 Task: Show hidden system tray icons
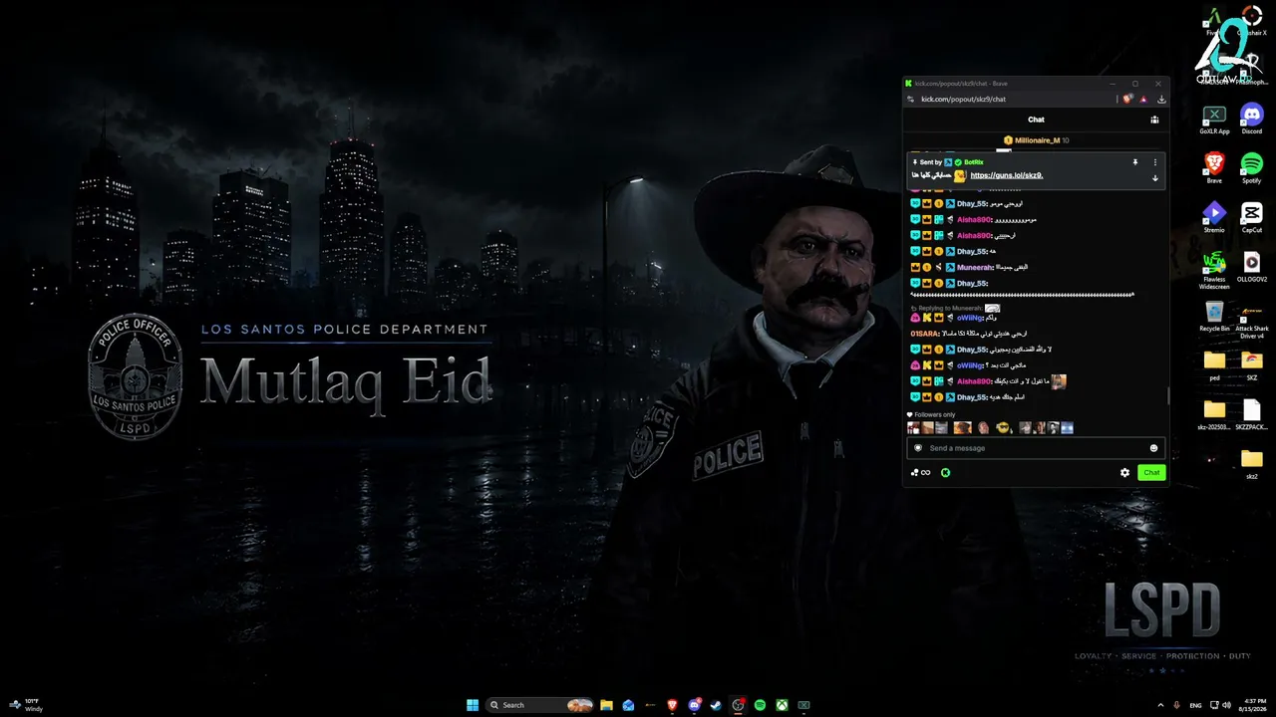click(1160, 705)
